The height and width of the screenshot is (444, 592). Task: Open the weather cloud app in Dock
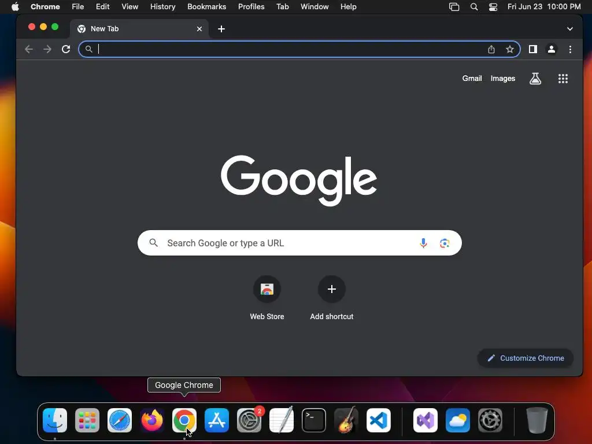tap(458, 420)
